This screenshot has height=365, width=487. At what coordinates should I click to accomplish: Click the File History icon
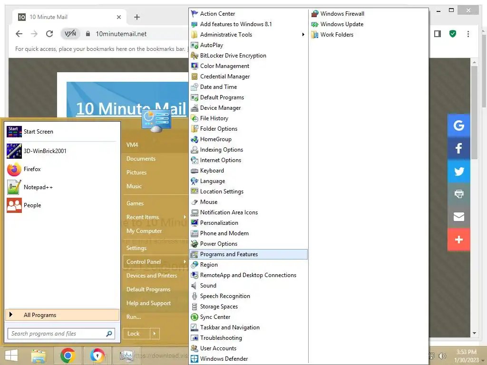(195, 118)
